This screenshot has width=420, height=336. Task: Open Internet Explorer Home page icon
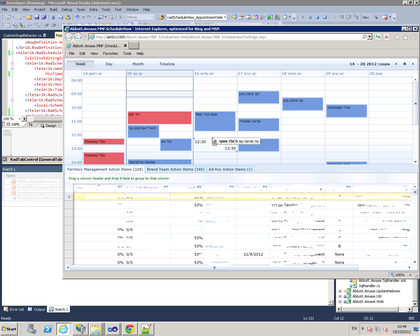tap(397, 37)
